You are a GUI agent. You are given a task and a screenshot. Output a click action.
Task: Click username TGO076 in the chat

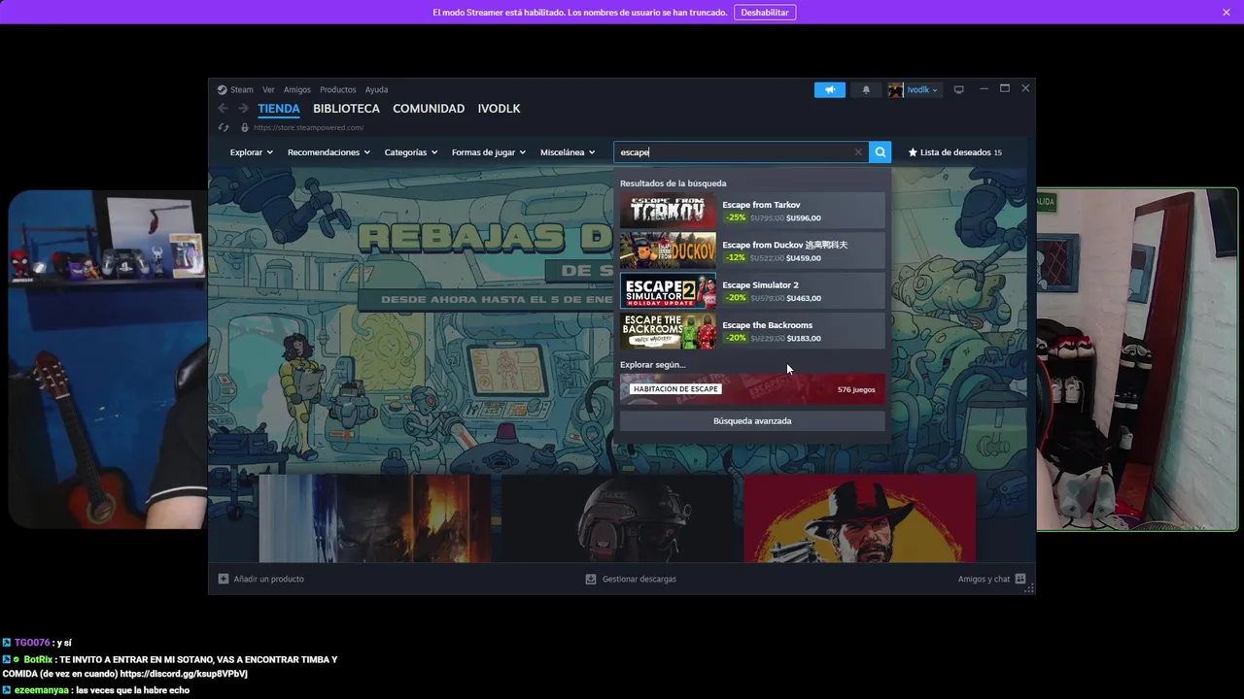point(31,643)
